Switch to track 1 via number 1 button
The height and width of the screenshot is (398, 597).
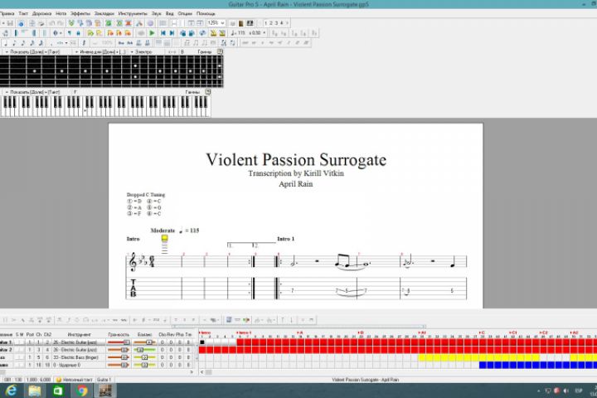tap(266, 23)
